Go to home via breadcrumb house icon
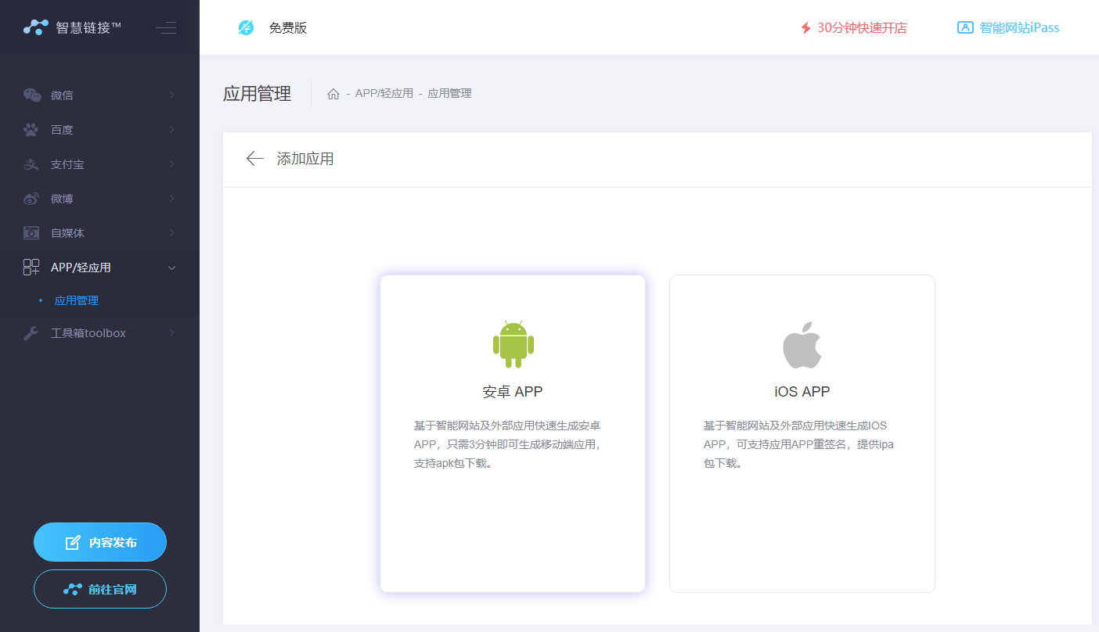 tap(333, 94)
